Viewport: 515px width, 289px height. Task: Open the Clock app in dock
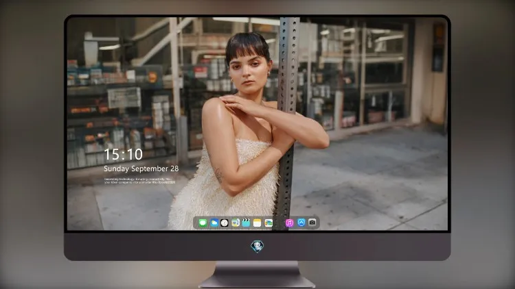click(225, 223)
